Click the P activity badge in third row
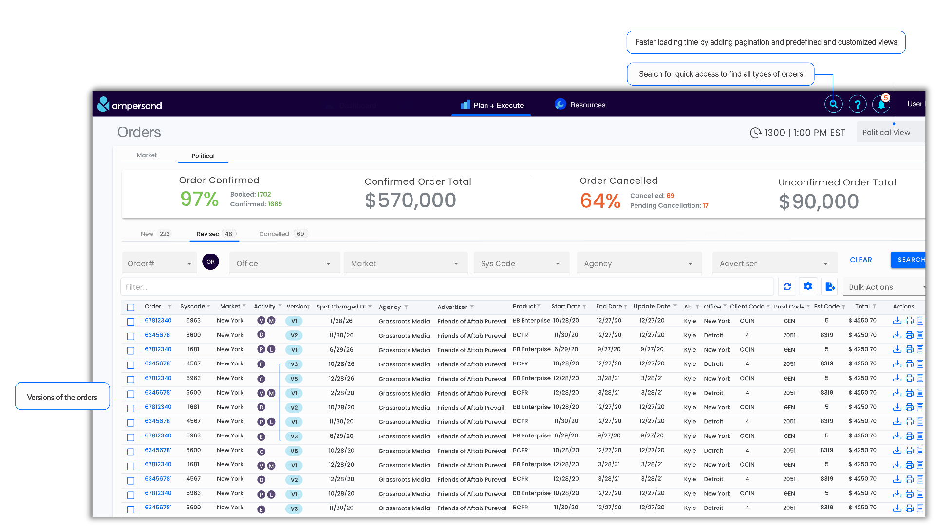Image resolution: width=935 pixels, height=526 pixels. tap(262, 349)
